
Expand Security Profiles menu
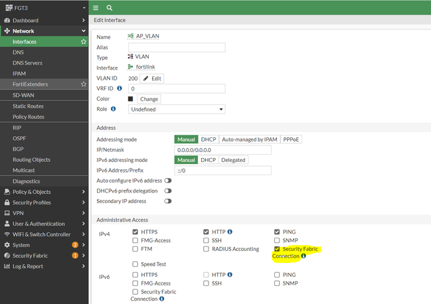click(x=84, y=202)
